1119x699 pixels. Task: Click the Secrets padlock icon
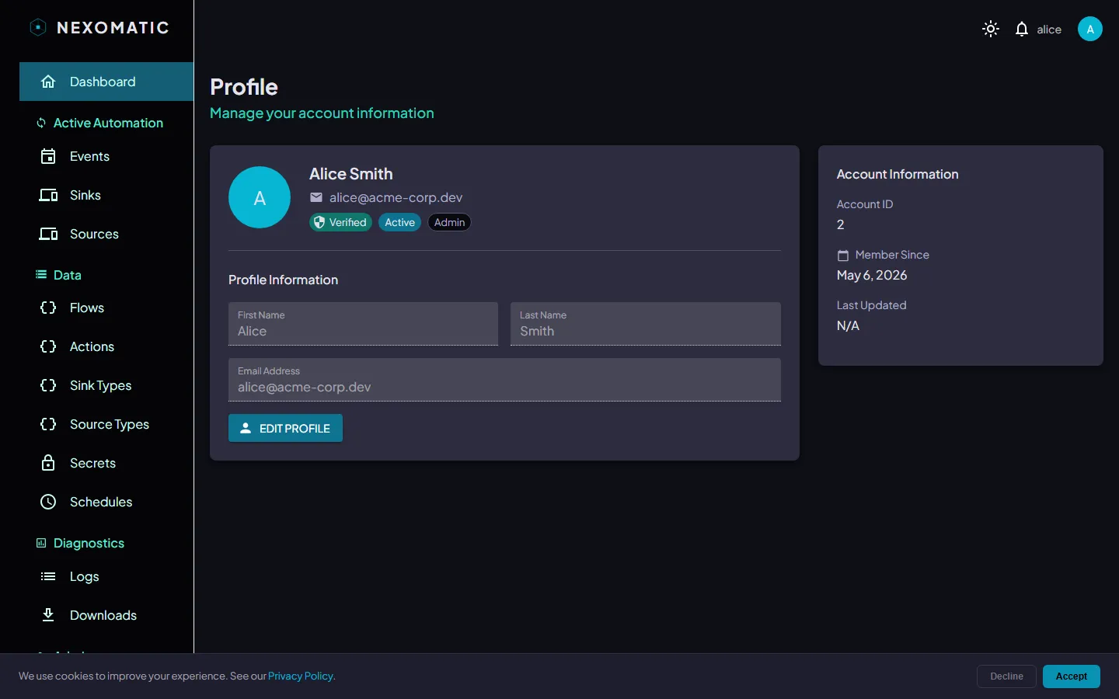click(48, 463)
